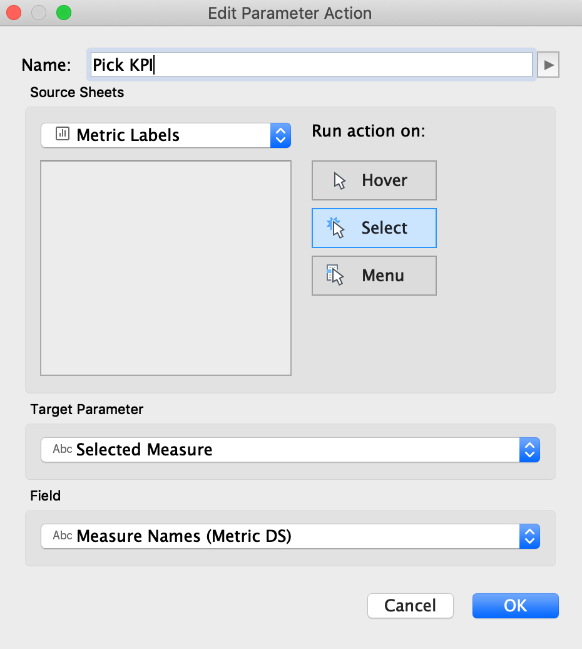This screenshot has width=582, height=649.
Task: Click the Select starburst cursor icon
Action: coord(337,227)
